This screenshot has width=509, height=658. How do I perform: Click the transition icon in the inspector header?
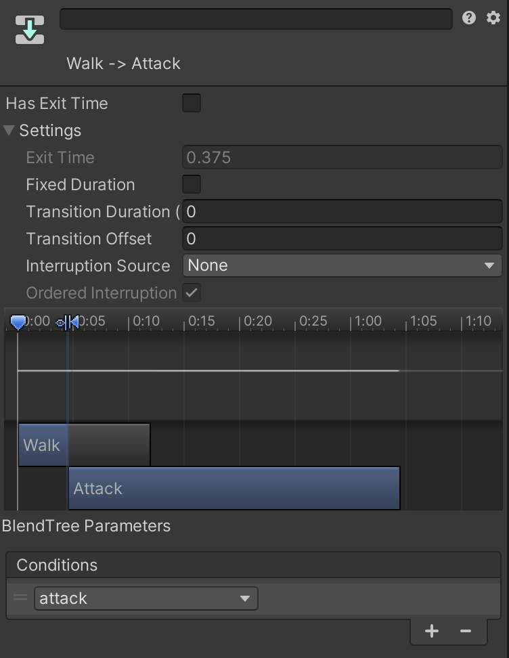coord(30,30)
